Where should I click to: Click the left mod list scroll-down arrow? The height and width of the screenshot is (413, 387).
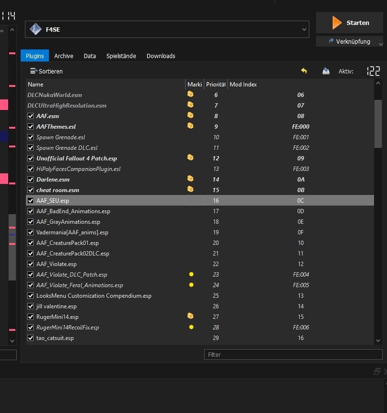(x=12, y=341)
